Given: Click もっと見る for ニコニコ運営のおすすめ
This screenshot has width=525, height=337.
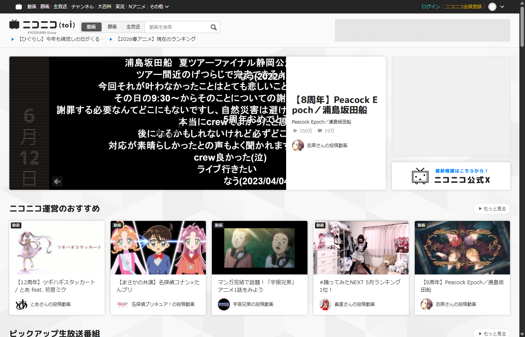Looking at the screenshot, I should [x=492, y=209].
